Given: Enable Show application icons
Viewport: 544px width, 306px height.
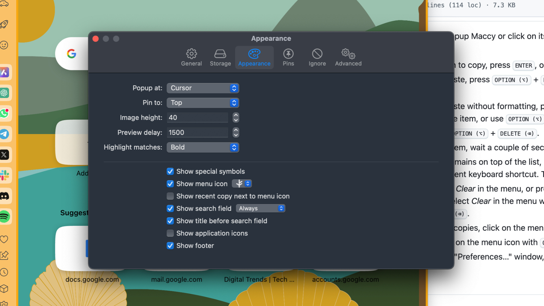Looking at the screenshot, I should pos(170,233).
